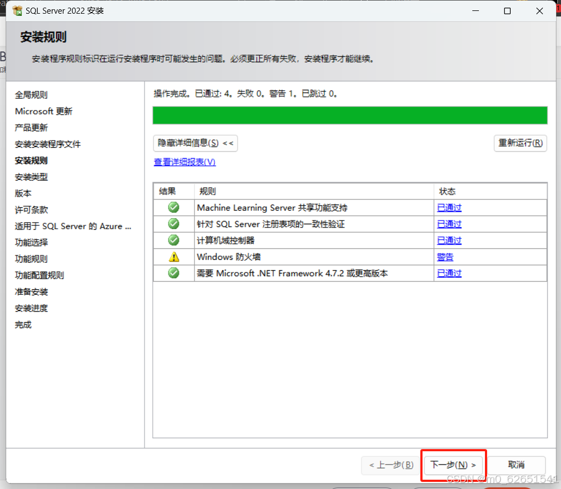Open 已通过 status link for Machine Learning Server
The width and height of the screenshot is (561, 489).
(449, 208)
